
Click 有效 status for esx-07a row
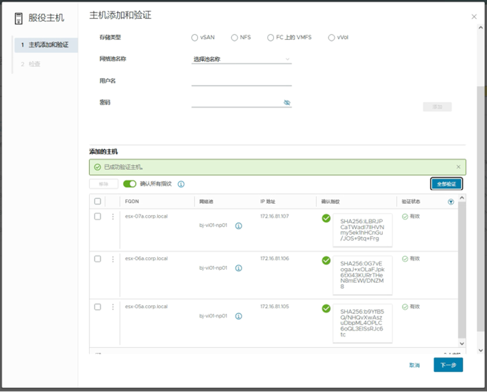tap(411, 217)
